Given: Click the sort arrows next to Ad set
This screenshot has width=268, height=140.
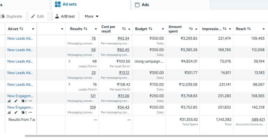Looking at the screenshot, I should click(21, 29).
